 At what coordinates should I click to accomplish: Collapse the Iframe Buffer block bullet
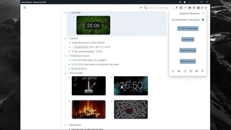click(65, 73)
